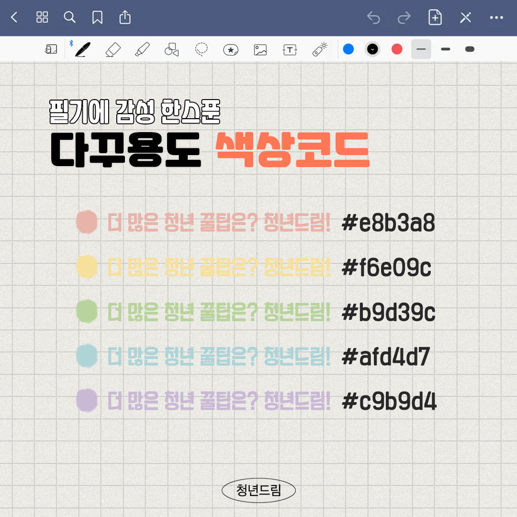The height and width of the screenshot is (517, 517).
Task: Undo the last stroke
Action: [x=373, y=18]
